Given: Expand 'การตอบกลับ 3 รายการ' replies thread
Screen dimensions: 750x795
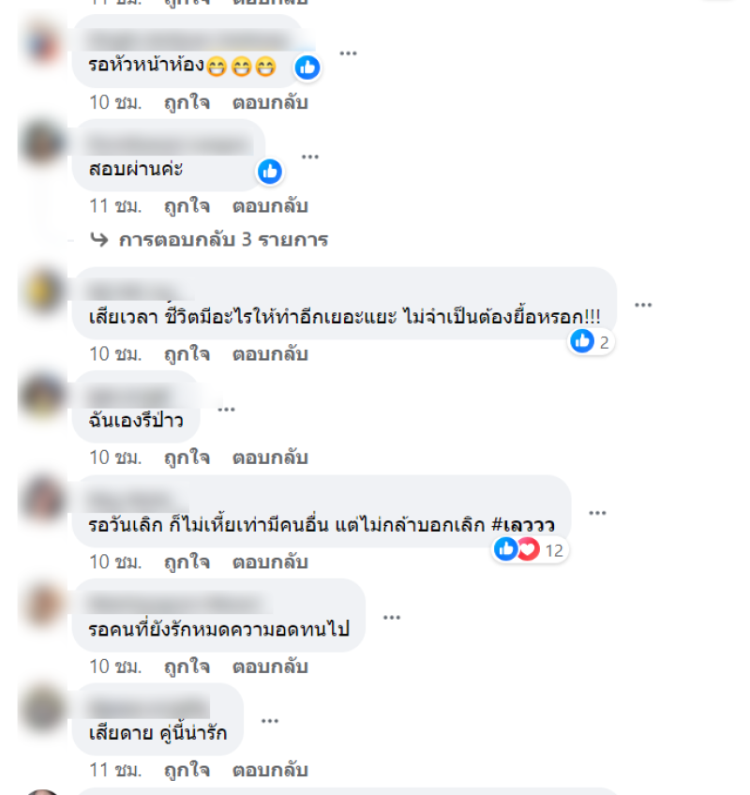Looking at the screenshot, I should click(209, 239).
